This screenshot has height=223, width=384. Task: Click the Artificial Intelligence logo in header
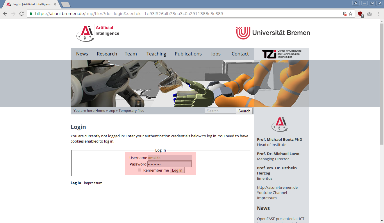tap(98, 33)
